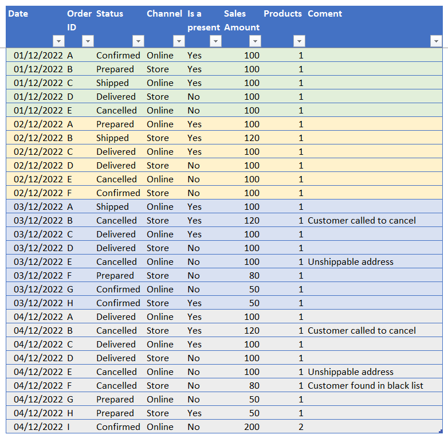Open the Coment column filter dropdown

[x=436, y=41]
